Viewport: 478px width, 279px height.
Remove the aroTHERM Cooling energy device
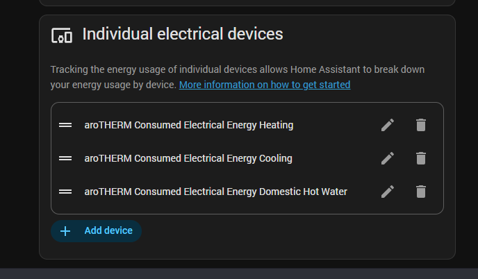[420, 158]
